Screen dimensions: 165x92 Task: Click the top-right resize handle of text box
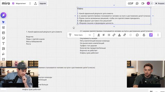pos(151,7)
